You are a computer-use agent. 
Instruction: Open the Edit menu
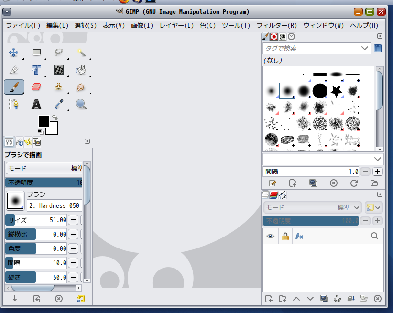pyautogui.click(x=57, y=25)
